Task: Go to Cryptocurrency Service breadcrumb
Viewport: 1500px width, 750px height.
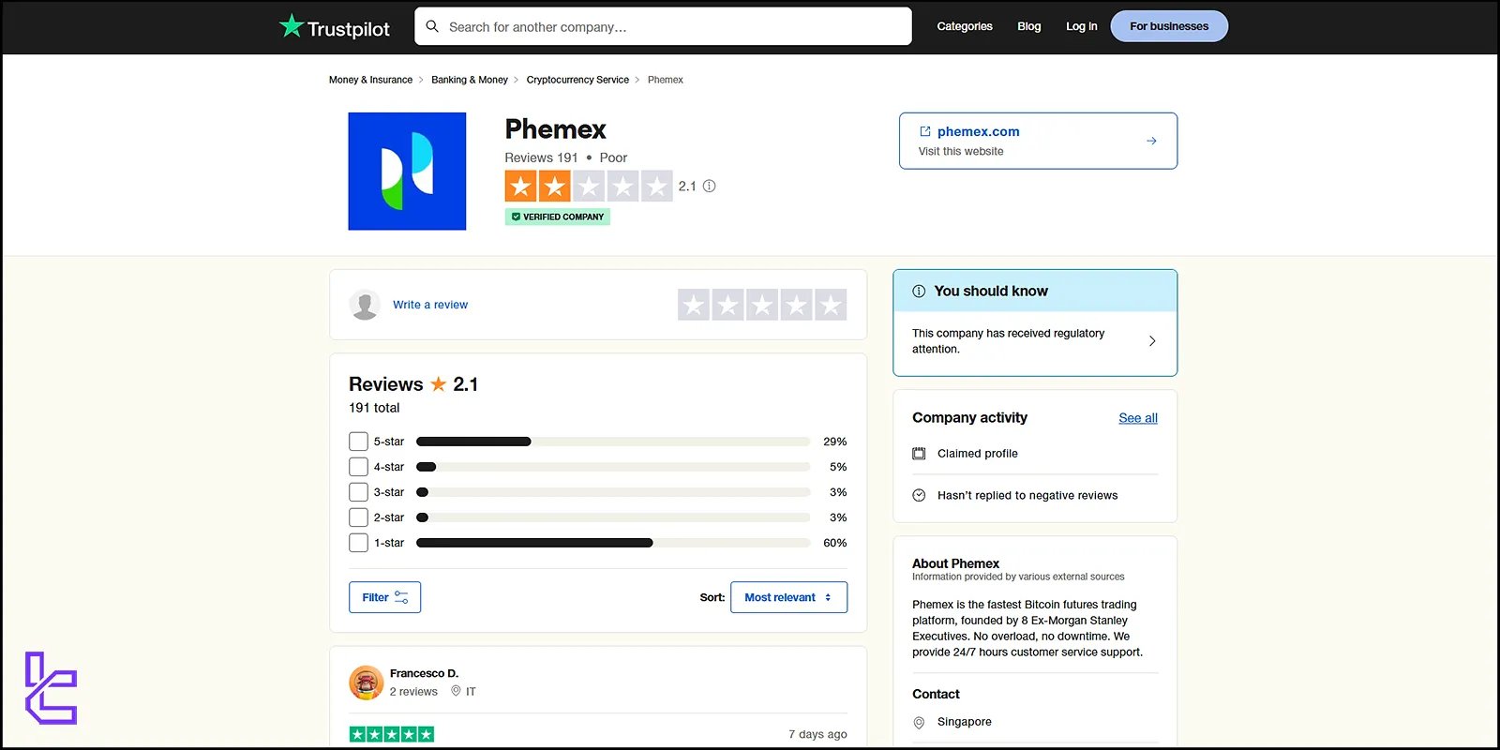Action: (577, 80)
